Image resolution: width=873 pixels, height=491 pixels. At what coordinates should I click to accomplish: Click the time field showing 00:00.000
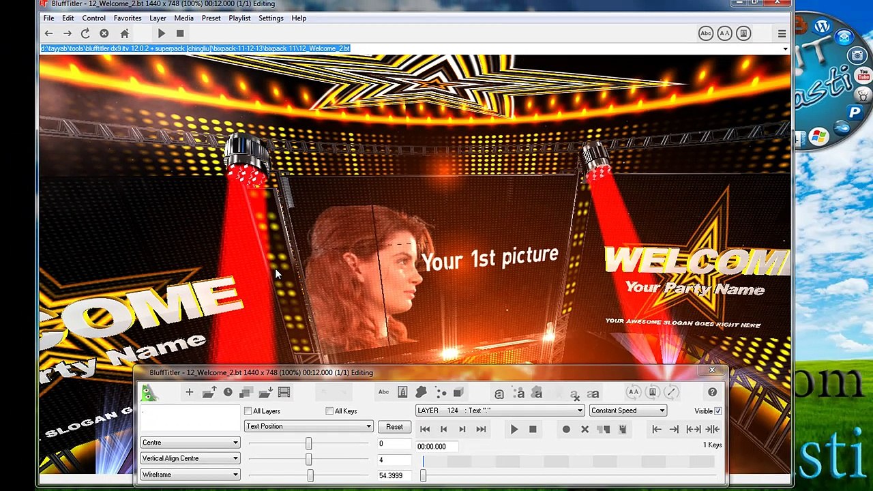[436, 447]
